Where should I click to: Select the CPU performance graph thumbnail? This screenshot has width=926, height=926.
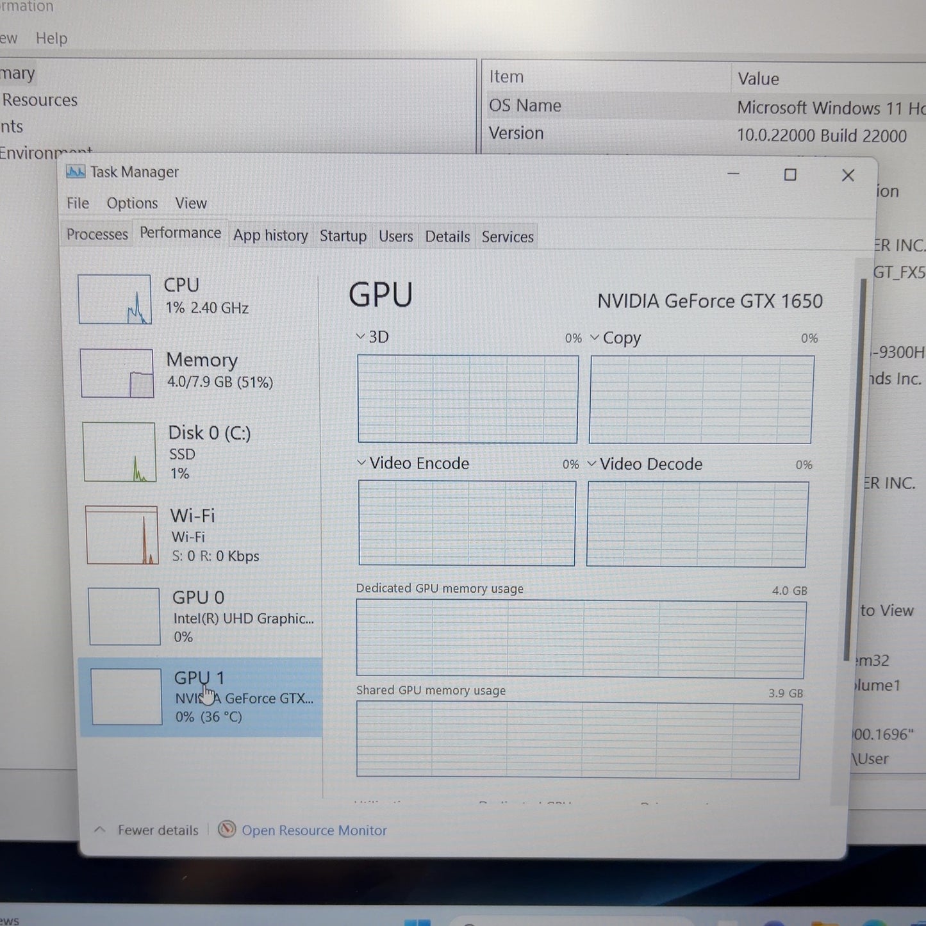coord(115,299)
